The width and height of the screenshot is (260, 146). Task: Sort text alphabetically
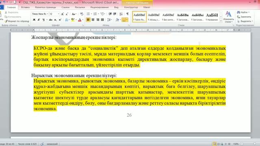(121, 14)
